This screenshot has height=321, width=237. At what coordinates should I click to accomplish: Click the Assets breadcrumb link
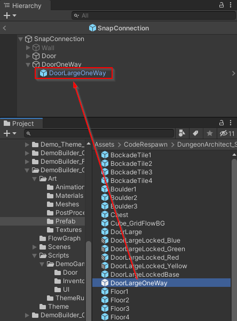pos(105,145)
